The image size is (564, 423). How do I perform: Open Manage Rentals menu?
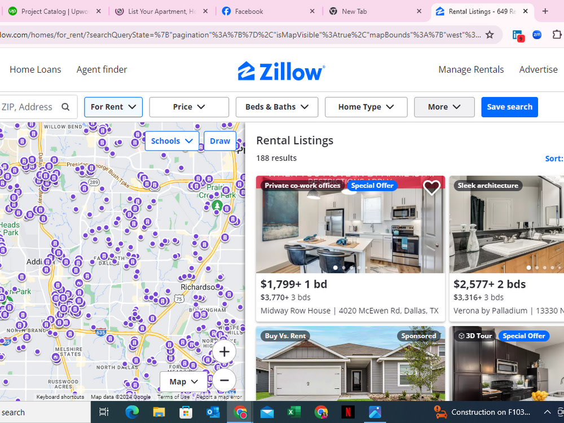[x=471, y=69]
